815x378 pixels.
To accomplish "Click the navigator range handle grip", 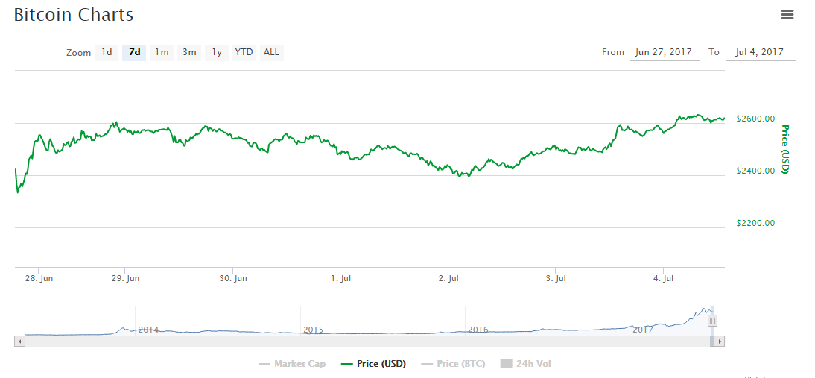I will point(712,321).
